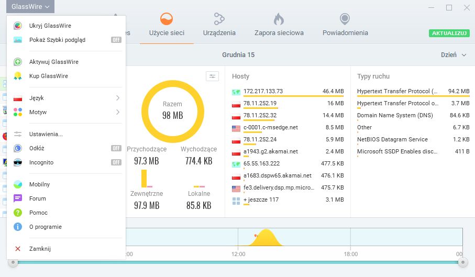Select Hypertext Transfer Protocol 3.7 MB row

coord(413,104)
